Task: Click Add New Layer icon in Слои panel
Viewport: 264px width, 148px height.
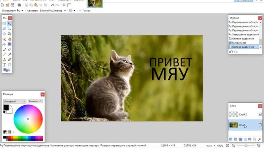Action: pyautogui.click(x=231, y=139)
